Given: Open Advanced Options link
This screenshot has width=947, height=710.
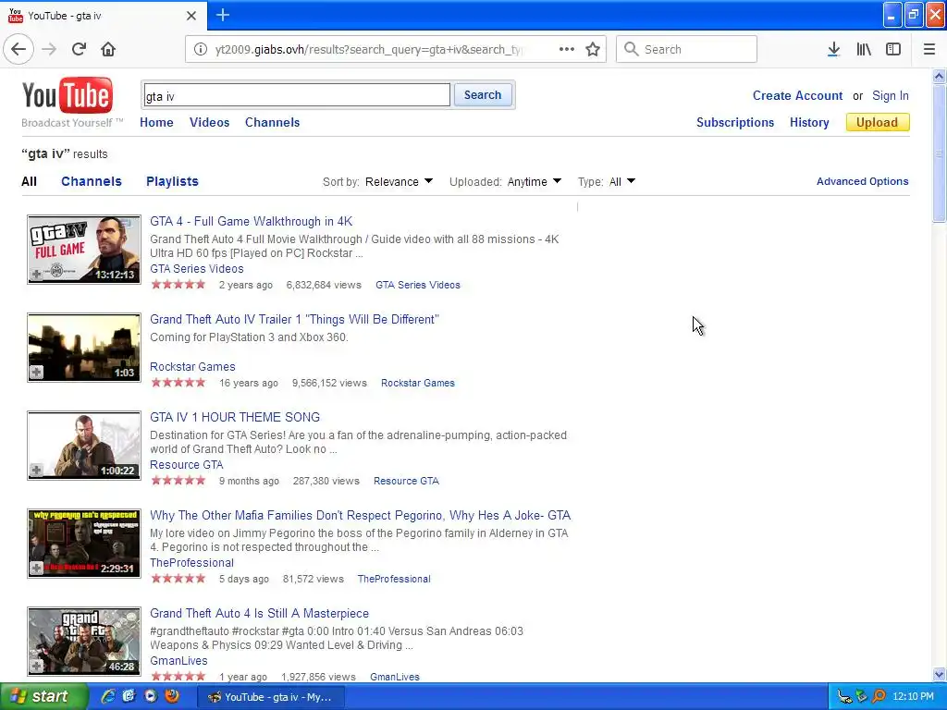Looking at the screenshot, I should click(863, 181).
